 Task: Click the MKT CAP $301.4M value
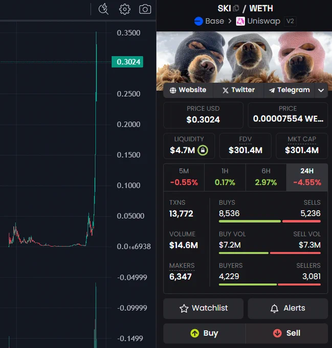[x=302, y=150]
